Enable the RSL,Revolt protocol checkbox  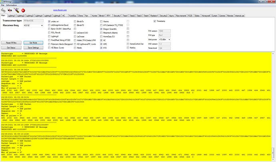pyautogui.click(x=49, y=33)
